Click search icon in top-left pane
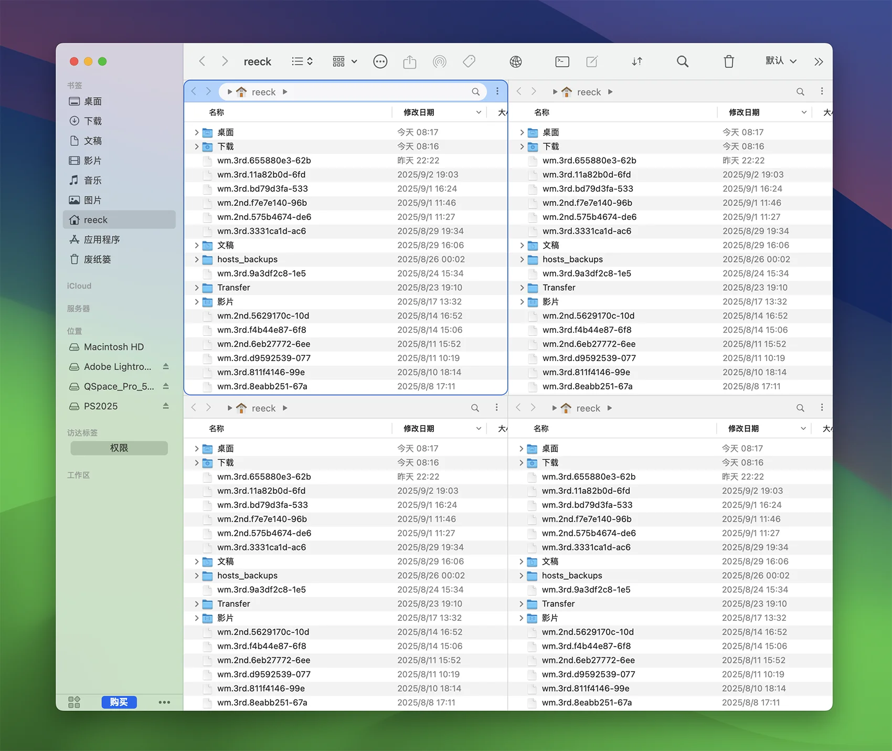This screenshot has width=892, height=751. pyautogui.click(x=475, y=92)
